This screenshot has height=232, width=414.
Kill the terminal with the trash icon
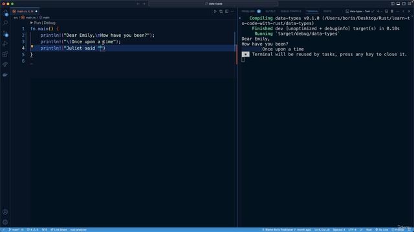tap(392, 12)
